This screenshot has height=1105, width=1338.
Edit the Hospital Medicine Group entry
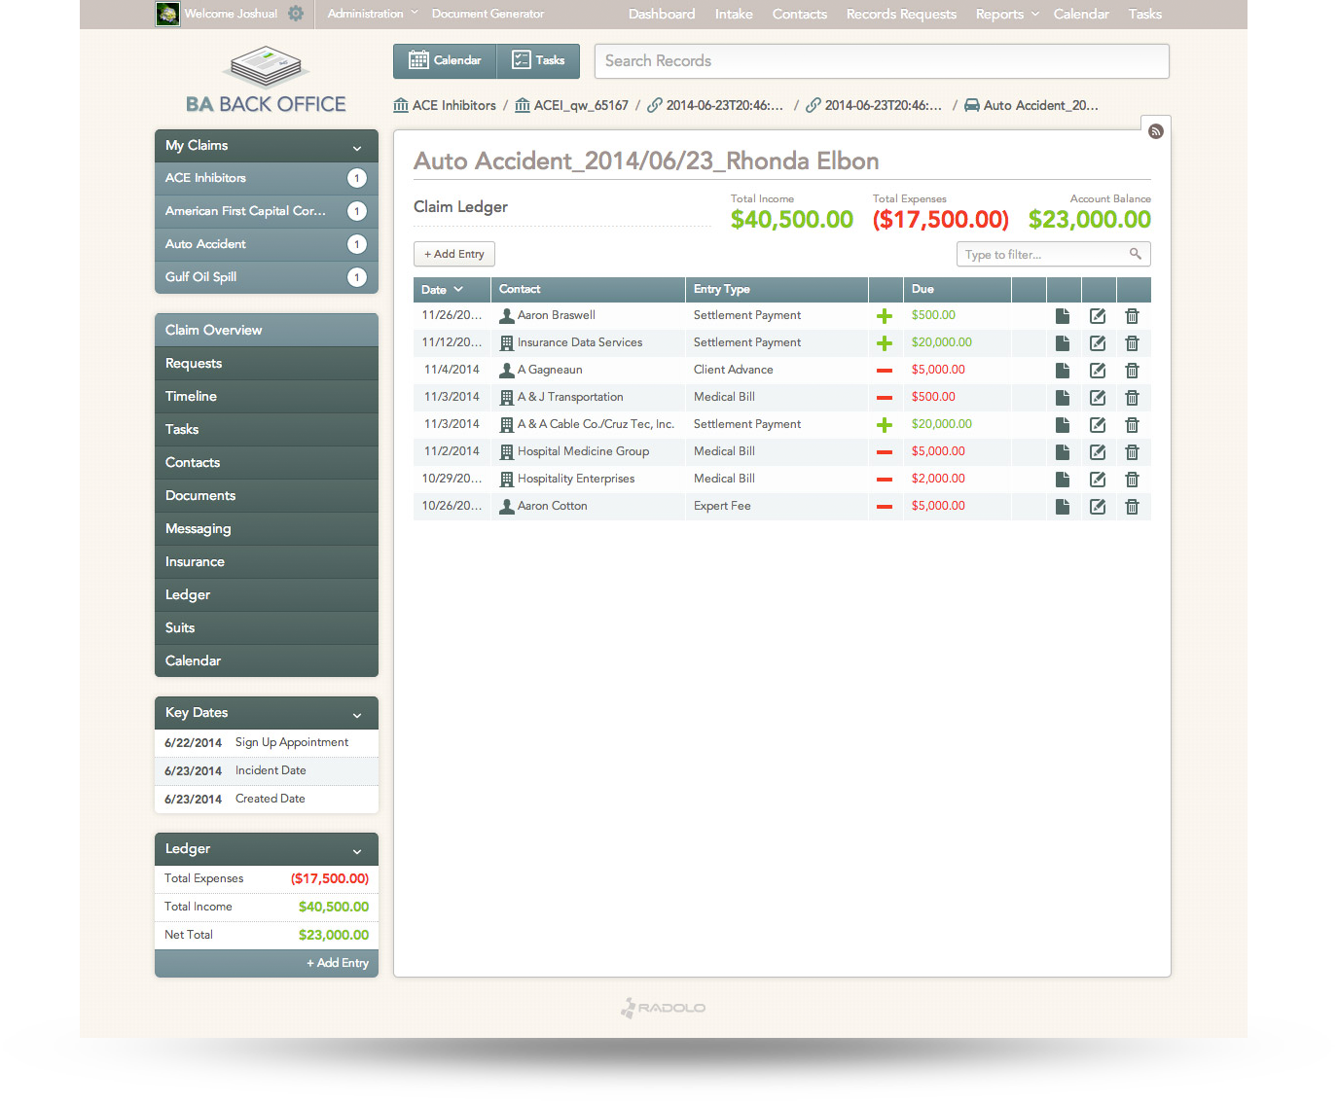click(x=1098, y=452)
